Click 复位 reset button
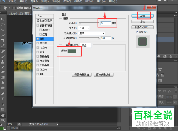This screenshot has width=178, height=131. point(142,22)
